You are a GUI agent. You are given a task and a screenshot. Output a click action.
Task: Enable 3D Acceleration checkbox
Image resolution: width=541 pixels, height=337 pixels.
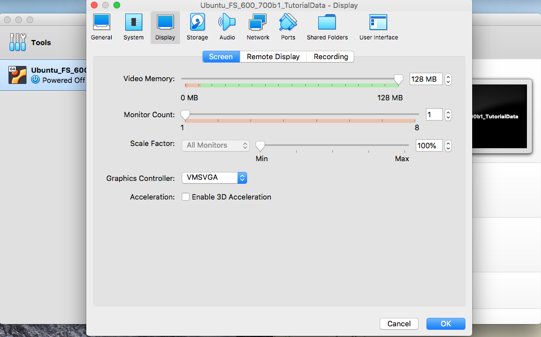[x=186, y=197]
